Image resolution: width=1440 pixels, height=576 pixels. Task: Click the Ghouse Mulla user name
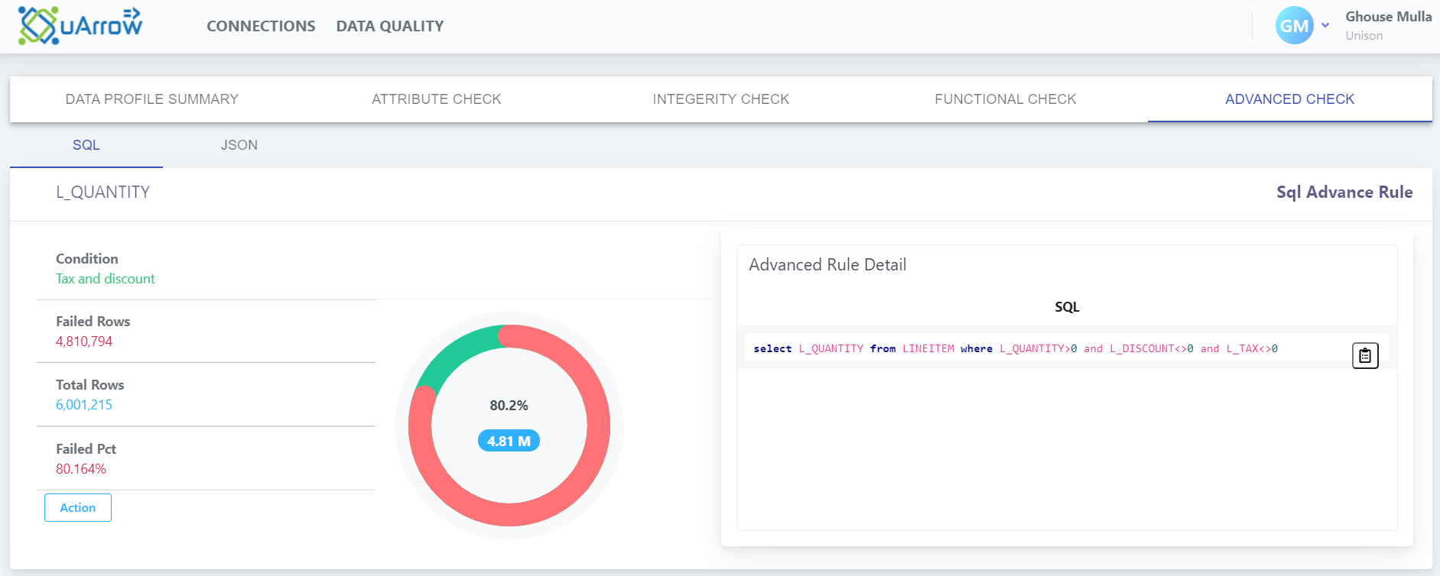click(x=1388, y=17)
